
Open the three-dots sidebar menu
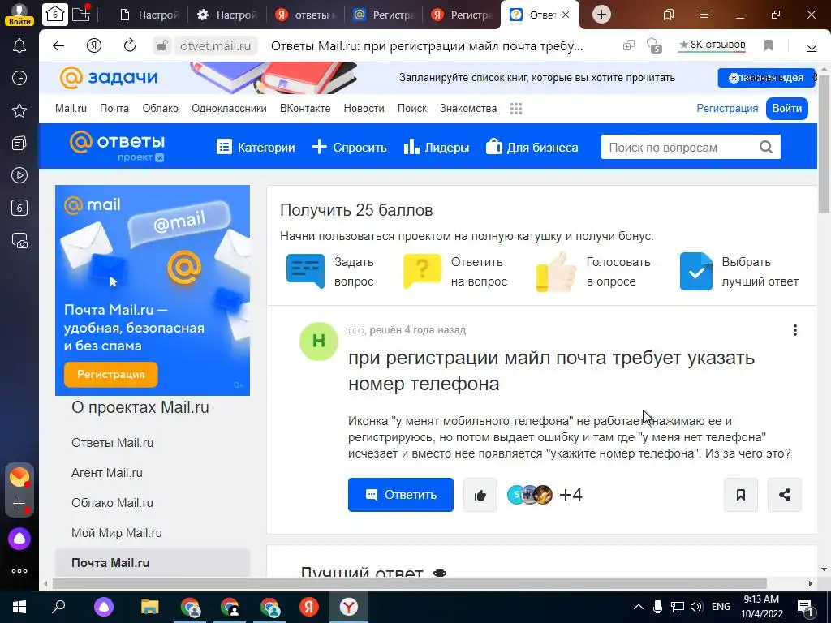[19, 571]
